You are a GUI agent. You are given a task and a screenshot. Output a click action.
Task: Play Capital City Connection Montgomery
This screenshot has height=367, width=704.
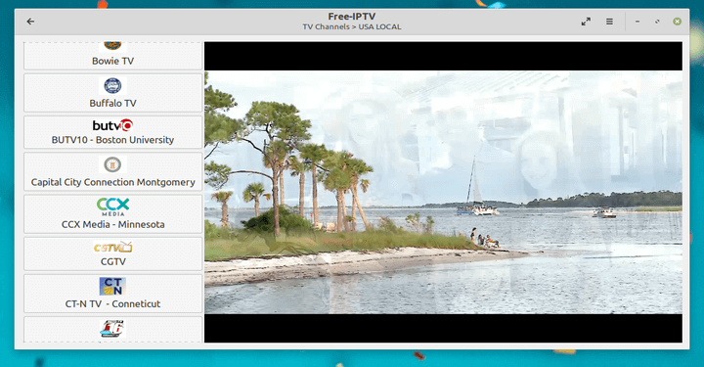point(112,171)
